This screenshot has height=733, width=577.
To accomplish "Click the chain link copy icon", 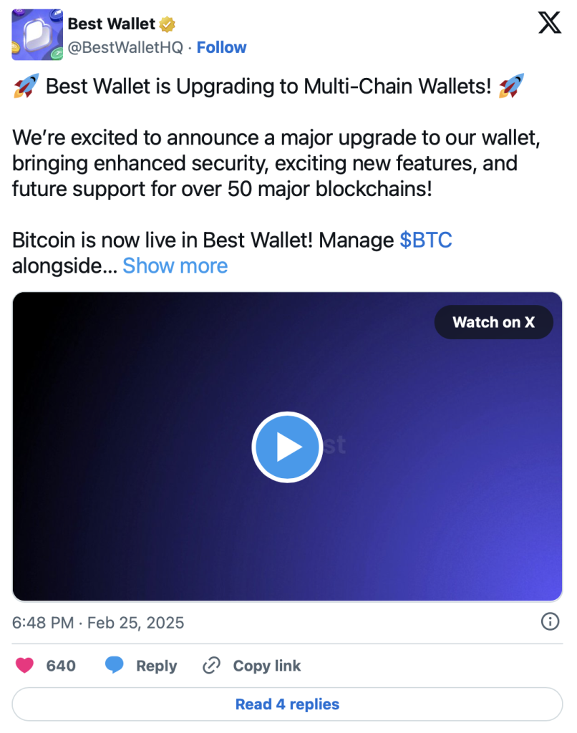I will point(210,666).
